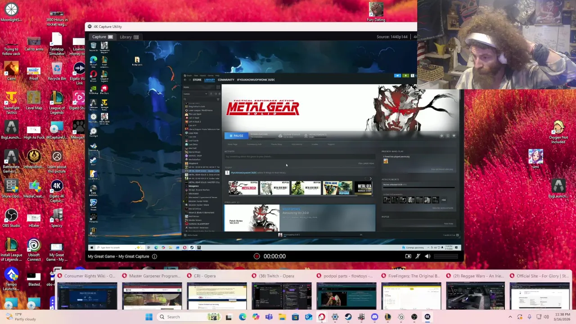Screen dimensions: 576x324
Task: Adjust the 4K Capture Utility volume slider
Action: [445, 256]
